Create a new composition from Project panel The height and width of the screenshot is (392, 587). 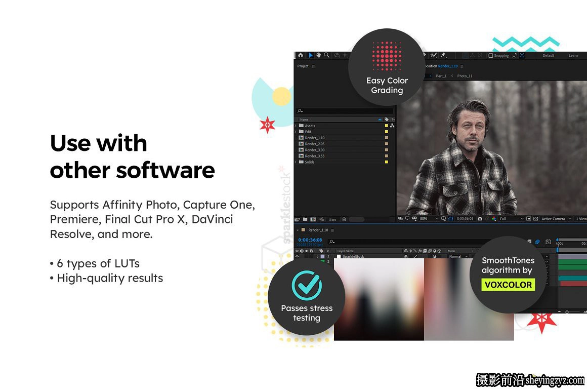coord(313,220)
